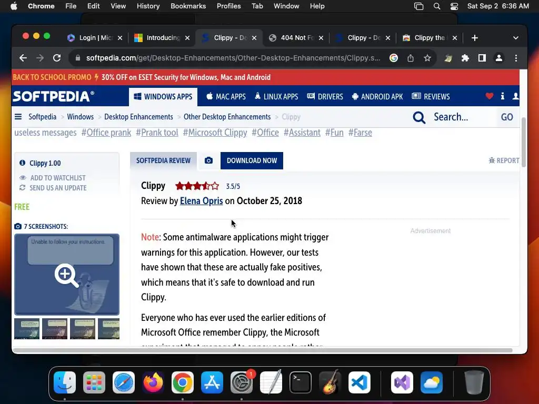Open the Android APK section
The image size is (539, 404).
(x=377, y=97)
